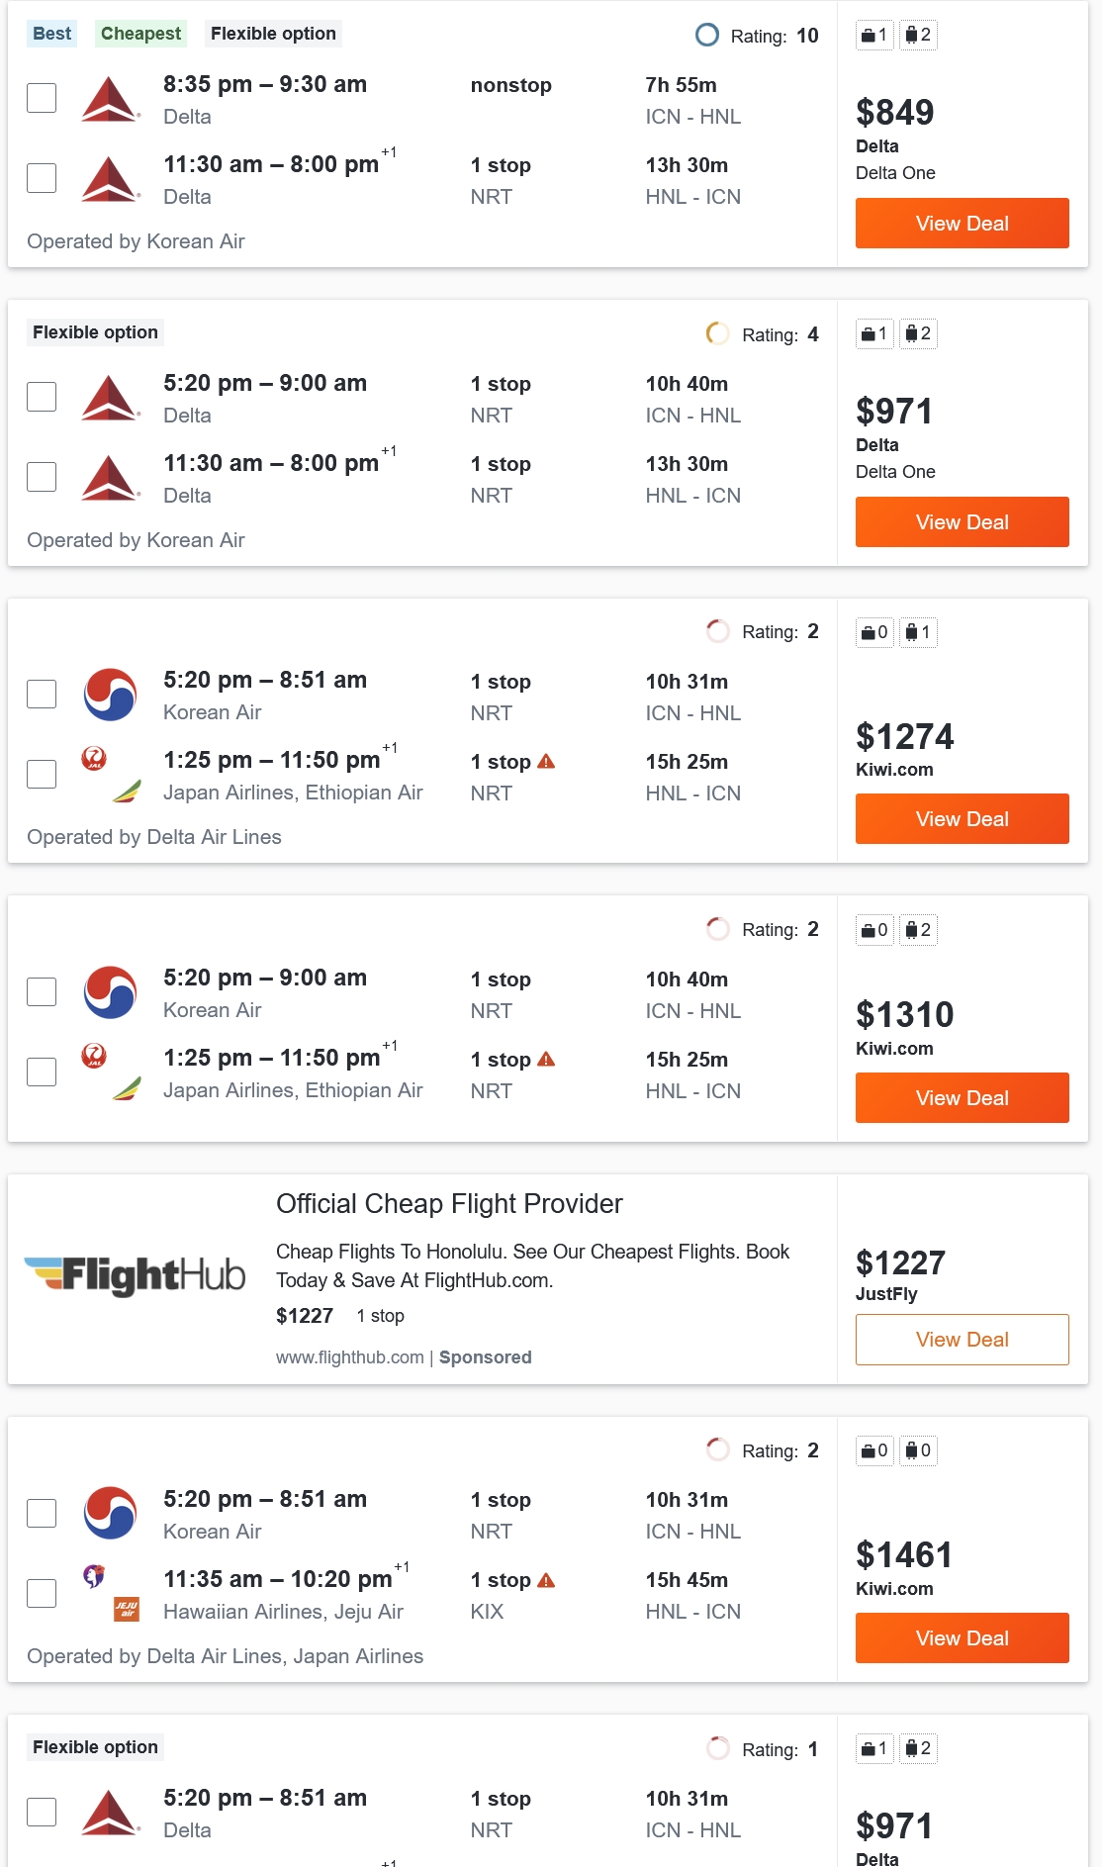Click Korean Air logo on $1310 deal

pyautogui.click(x=110, y=992)
